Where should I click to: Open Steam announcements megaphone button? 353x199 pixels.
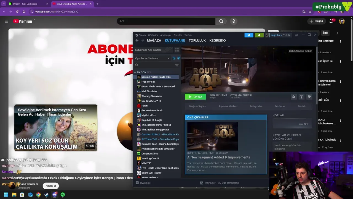tap(249, 35)
